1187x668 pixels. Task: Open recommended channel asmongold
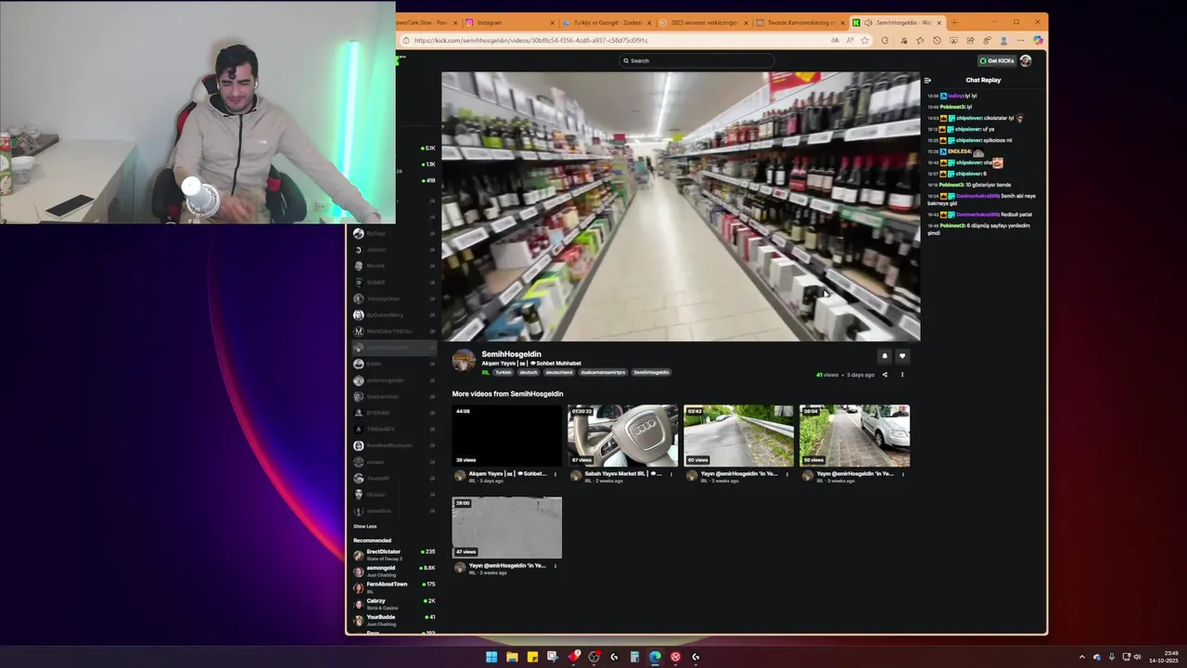[394, 571]
